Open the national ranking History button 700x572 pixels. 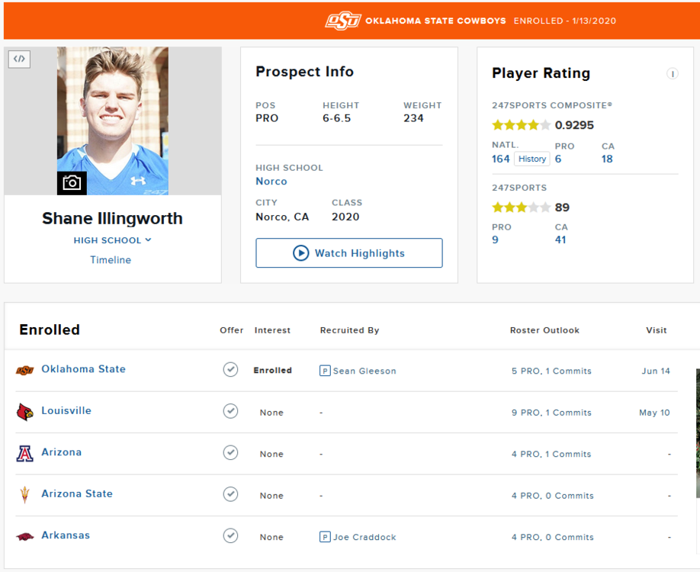[531, 159]
